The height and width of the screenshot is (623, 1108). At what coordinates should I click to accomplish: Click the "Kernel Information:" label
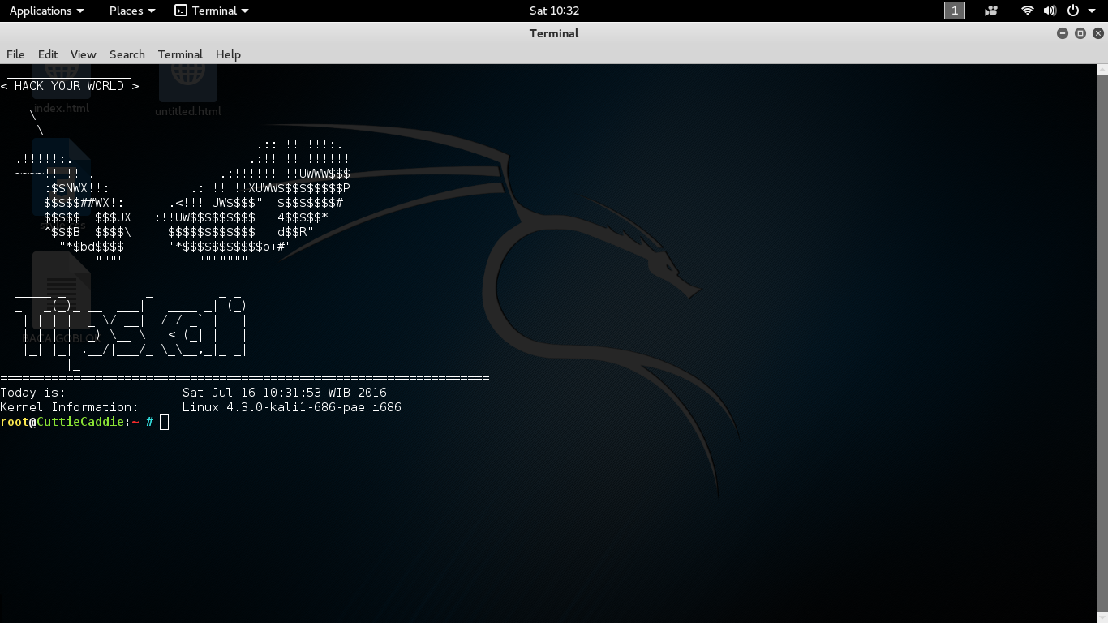pyautogui.click(x=69, y=407)
